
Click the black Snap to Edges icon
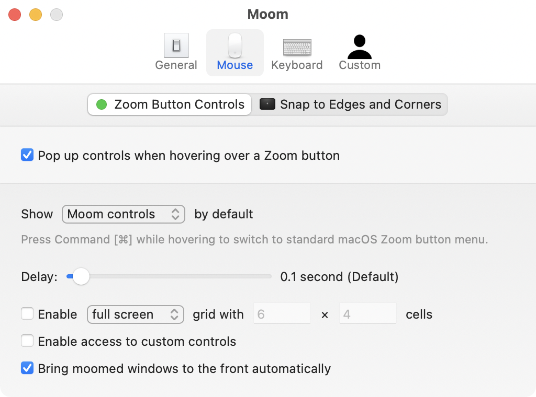pyautogui.click(x=267, y=104)
